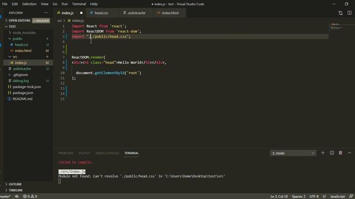Open package.json in the Explorer
Viewport: 355px width, 199px height.
click(23, 93)
